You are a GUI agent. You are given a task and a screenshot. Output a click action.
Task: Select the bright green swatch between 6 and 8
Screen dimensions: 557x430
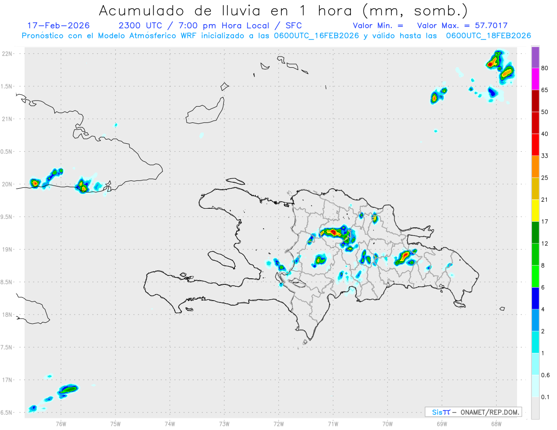(x=535, y=276)
